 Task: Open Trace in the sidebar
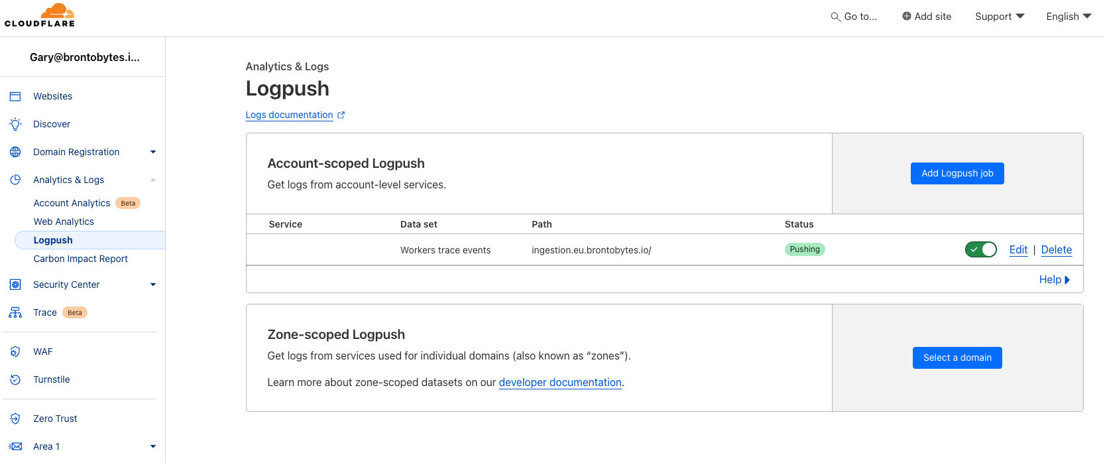click(45, 312)
